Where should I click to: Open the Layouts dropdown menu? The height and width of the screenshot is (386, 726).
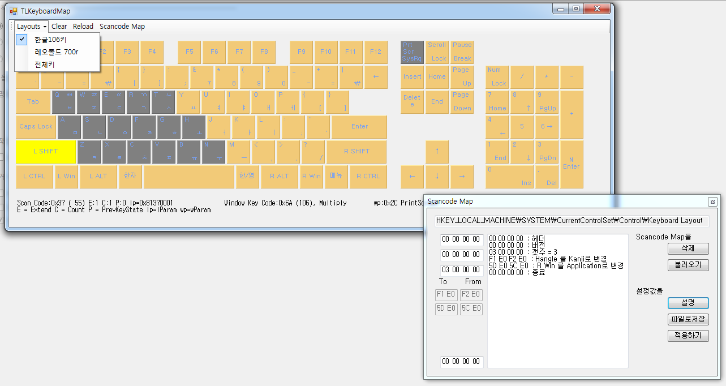(x=32, y=27)
